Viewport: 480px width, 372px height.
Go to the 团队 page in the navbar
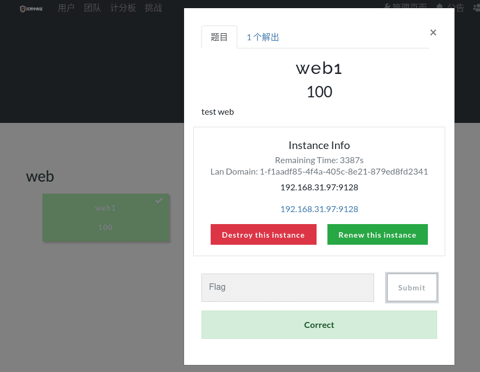pyautogui.click(x=92, y=8)
